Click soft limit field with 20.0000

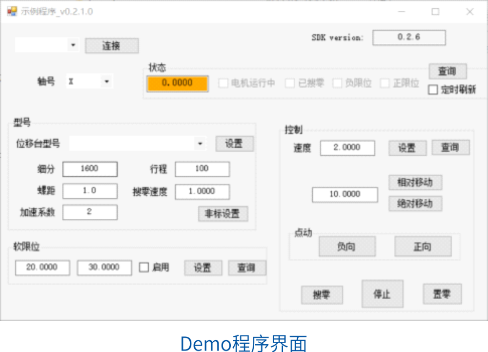[42, 268]
